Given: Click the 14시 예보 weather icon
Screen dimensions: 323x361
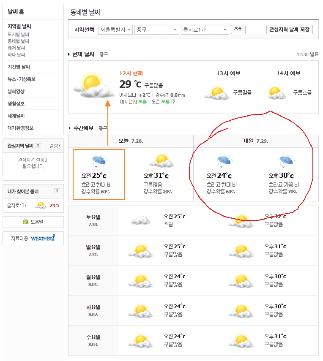Looking at the screenshot, I should 276,92.
